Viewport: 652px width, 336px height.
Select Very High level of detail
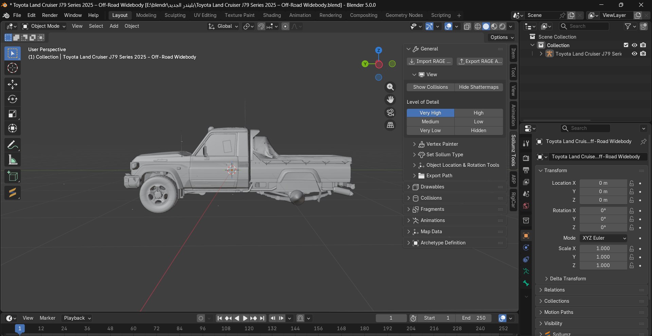click(x=430, y=113)
